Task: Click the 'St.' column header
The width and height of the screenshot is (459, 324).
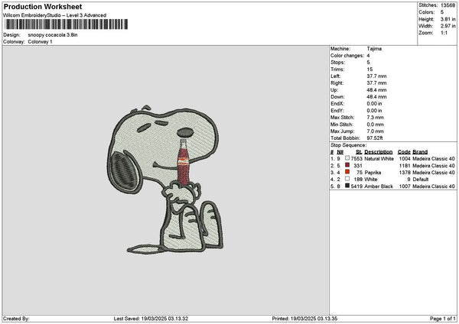Action: point(359,152)
